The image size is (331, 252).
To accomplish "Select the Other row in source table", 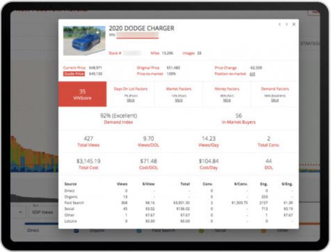I will tap(178, 215).
